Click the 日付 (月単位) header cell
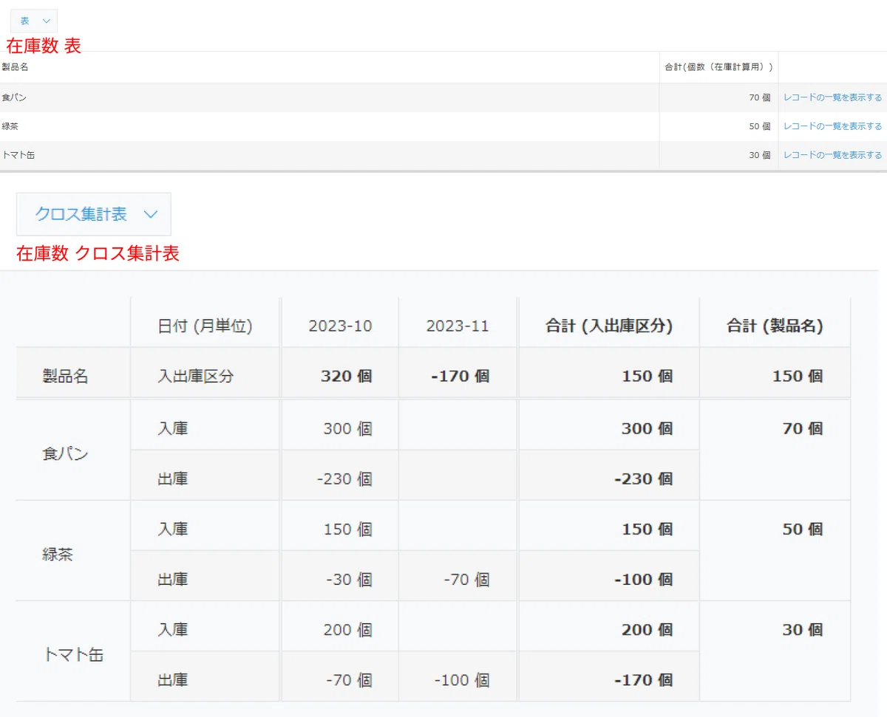887x717 pixels. point(205,326)
